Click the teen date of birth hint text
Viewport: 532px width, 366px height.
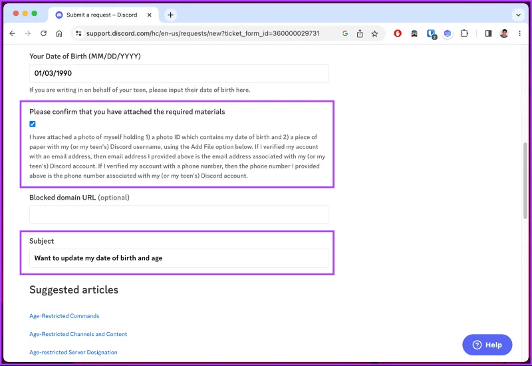coord(140,90)
